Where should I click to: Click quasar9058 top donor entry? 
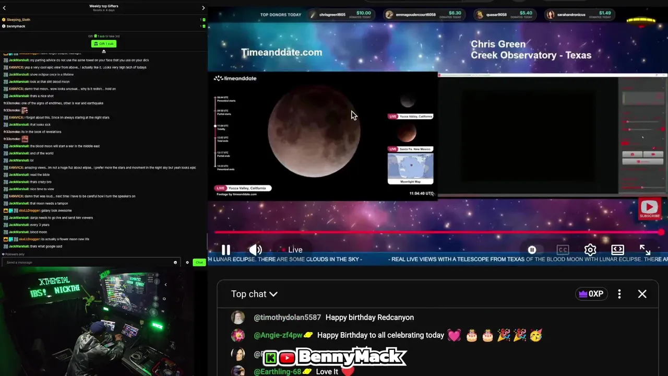click(x=505, y=14)
